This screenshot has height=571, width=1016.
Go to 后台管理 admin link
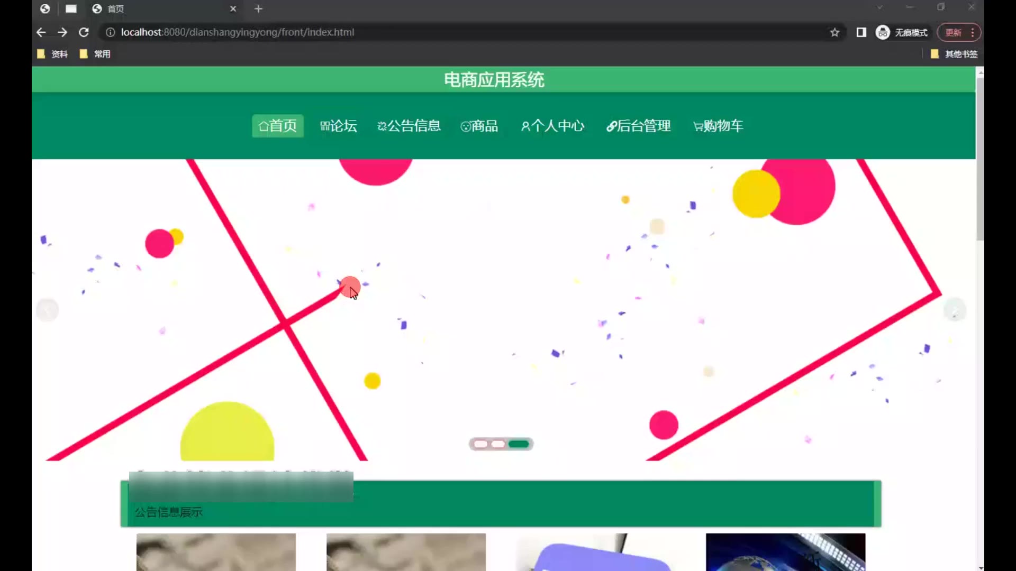coord(638,126)
